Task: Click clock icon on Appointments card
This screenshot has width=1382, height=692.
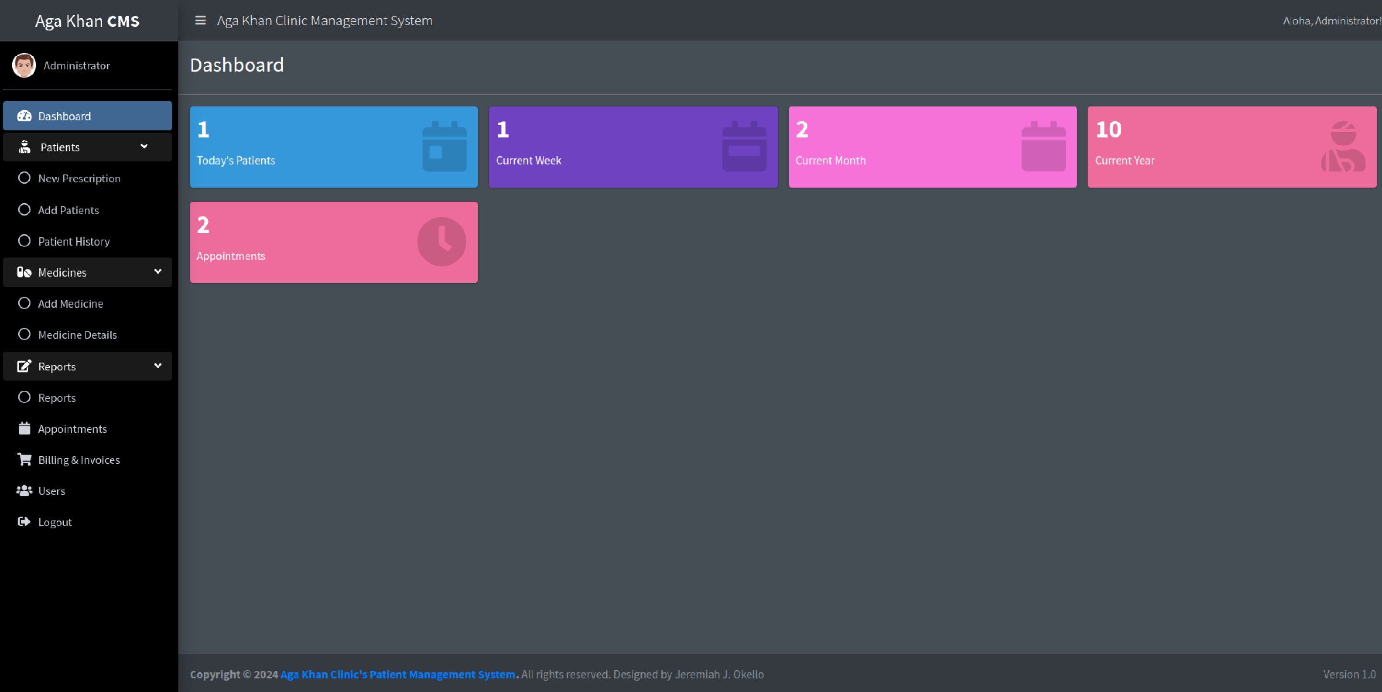Action: tap(442, 242)
